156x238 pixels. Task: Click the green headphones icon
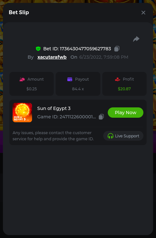coord(110,136)
